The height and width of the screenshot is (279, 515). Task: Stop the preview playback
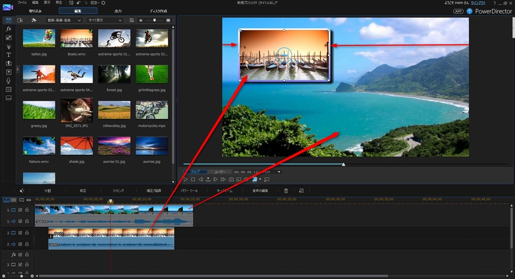click(x=193, y=179)
